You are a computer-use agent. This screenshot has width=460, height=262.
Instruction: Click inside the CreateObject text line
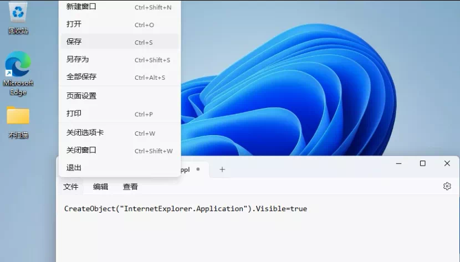click(x=185, y=209)
